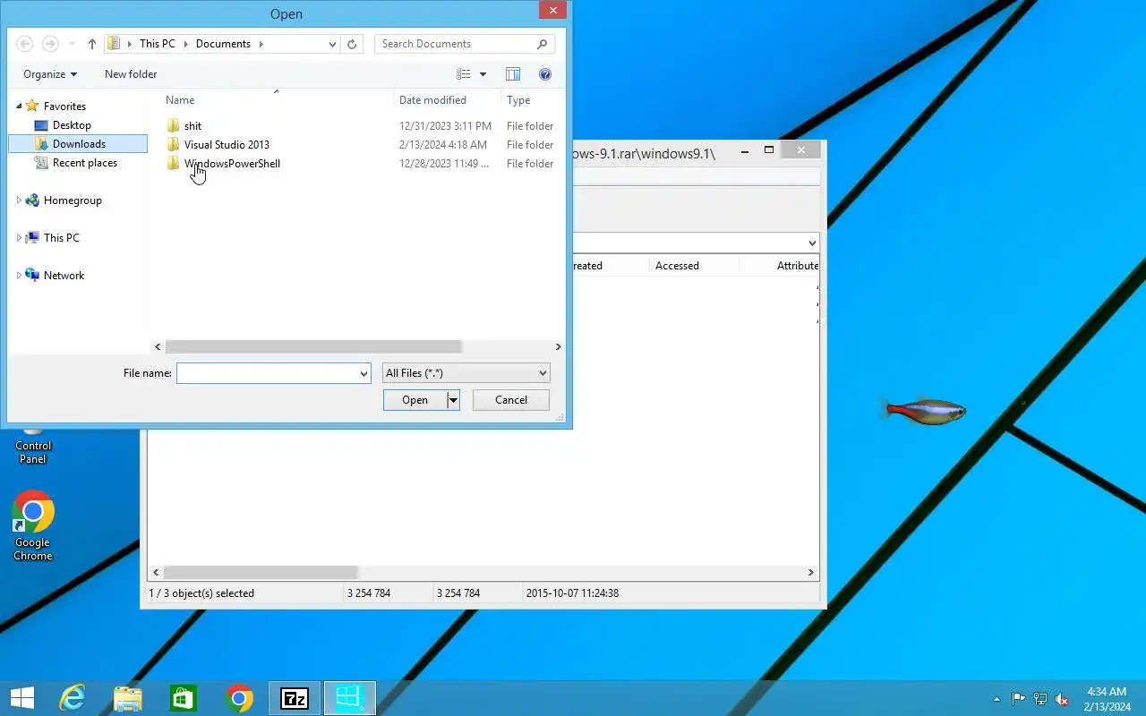Screen dimensions: 1146x716
Task: Sort 7-Zip list by Attributes column
Action: point(798,266)
